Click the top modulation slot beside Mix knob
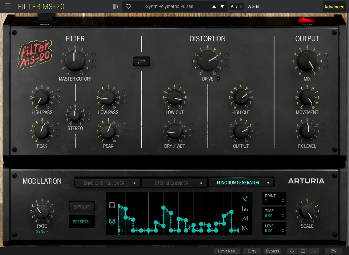This screenshot has height=255, width=349. coord(326,55)
